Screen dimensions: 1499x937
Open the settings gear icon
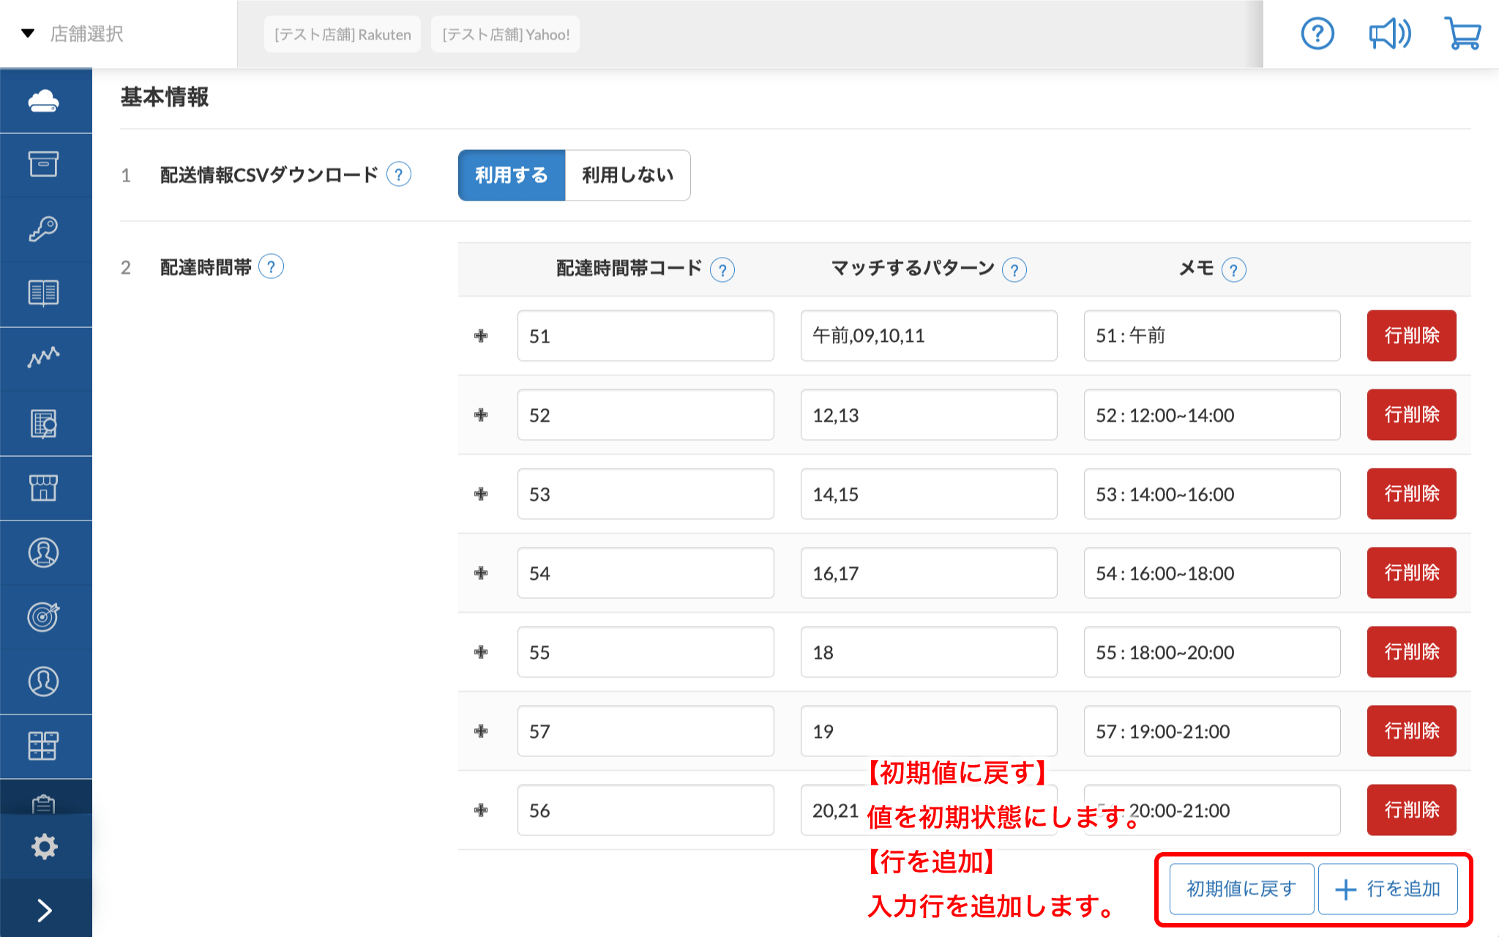click(44, 846)
